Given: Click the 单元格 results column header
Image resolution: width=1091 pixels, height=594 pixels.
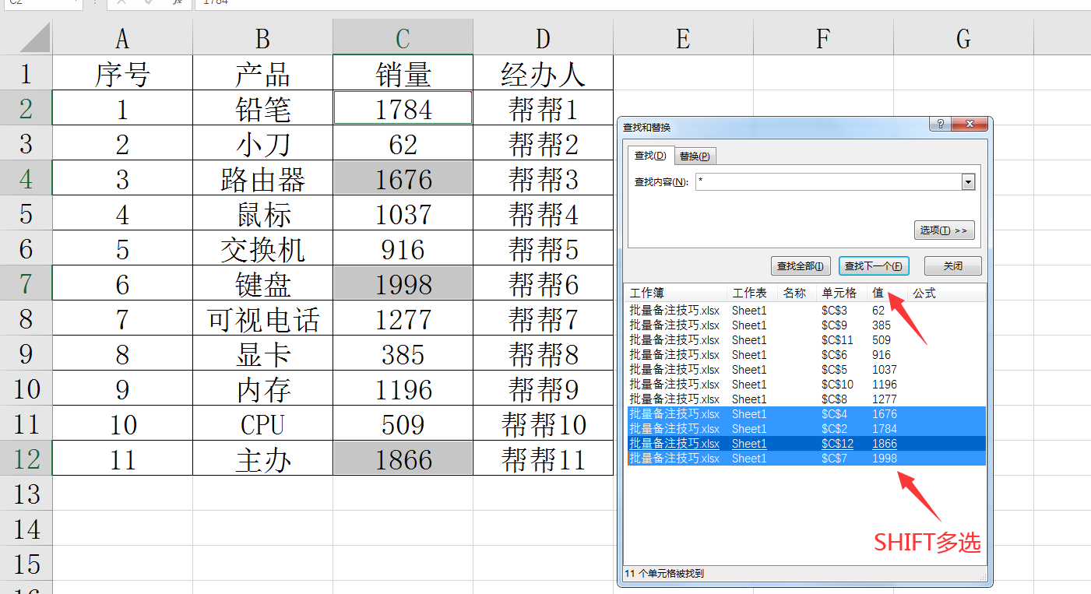Looking at the screenshot, I should pos(842,293).
